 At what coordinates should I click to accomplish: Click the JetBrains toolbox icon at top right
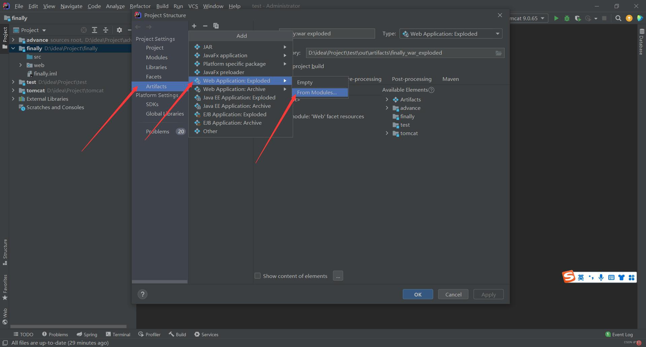coord(640,18)
